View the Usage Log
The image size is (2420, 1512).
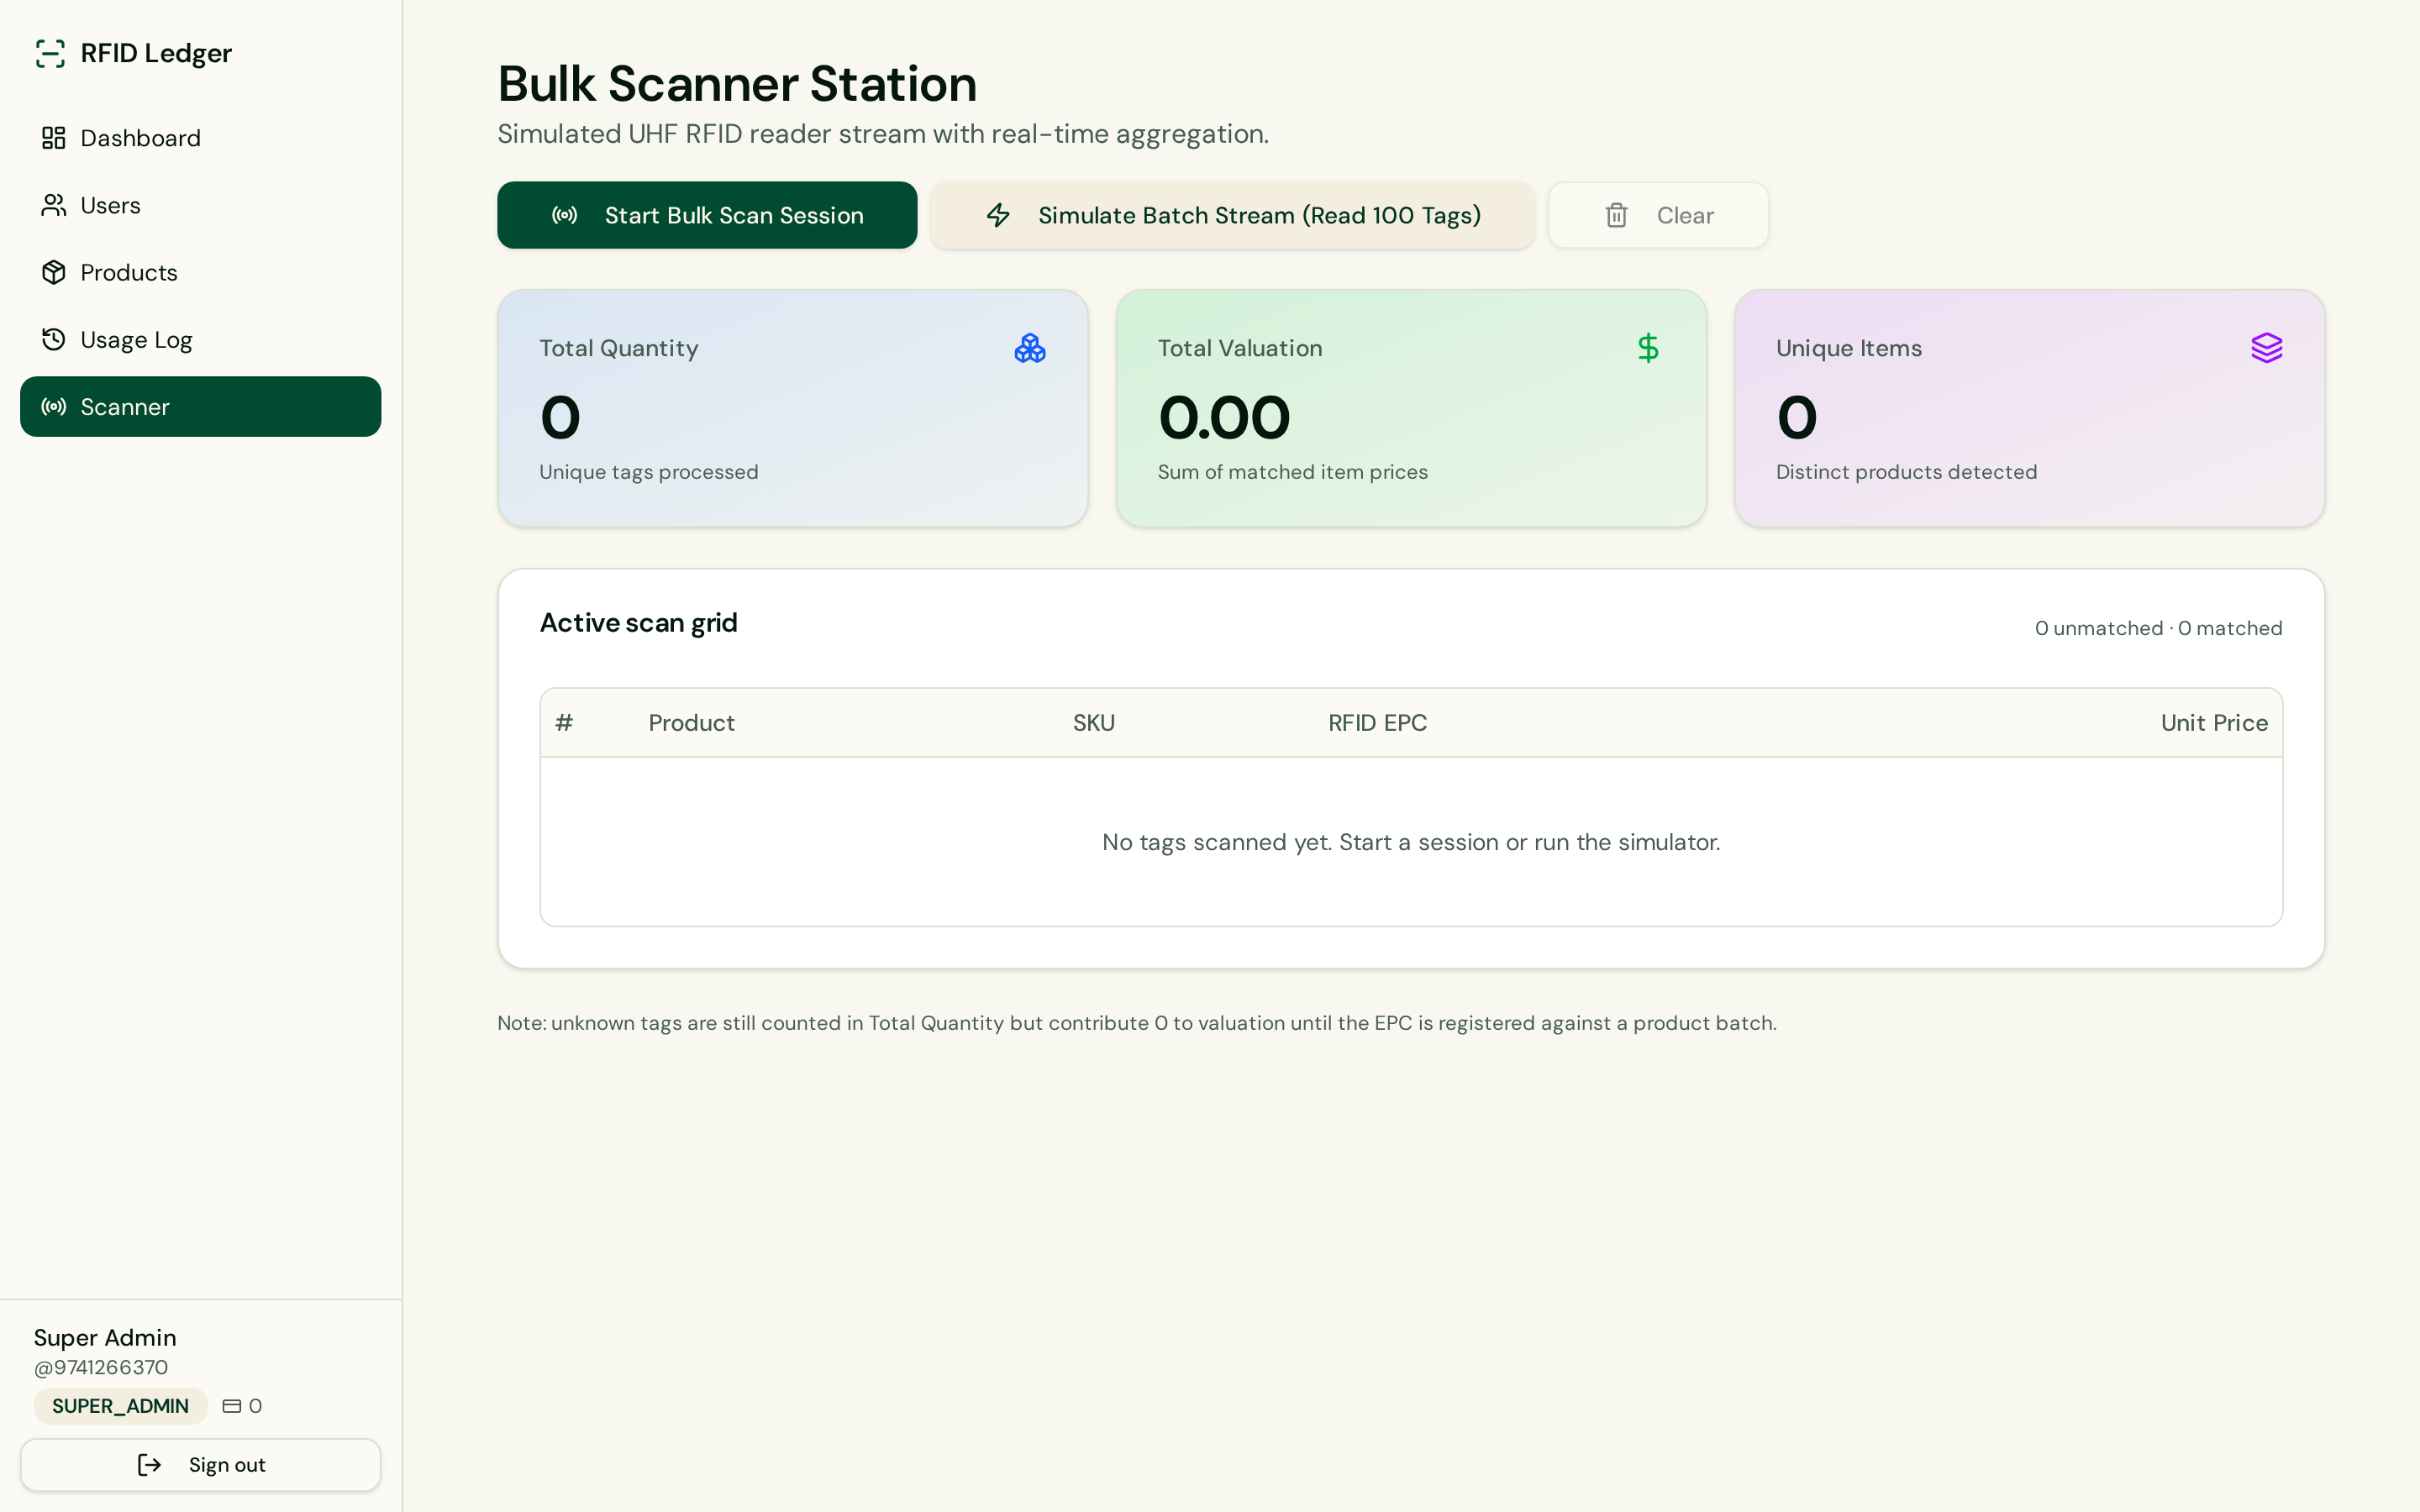pos(200,340)
